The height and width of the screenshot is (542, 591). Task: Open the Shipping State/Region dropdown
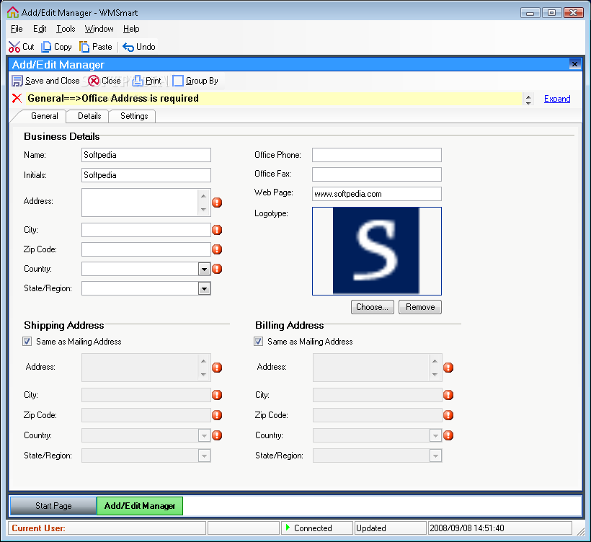click(x=204, y=456)
